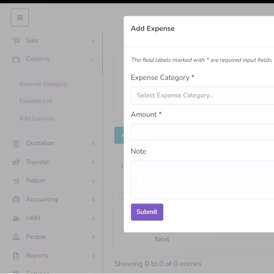
Task: Open the Quotation menu item
Action: click(x=40, y=143)
